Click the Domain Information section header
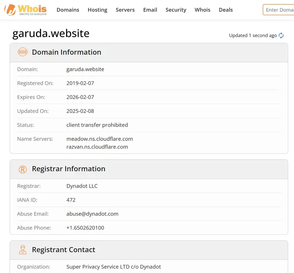Viewport: 294px width, 273px height. (149, 52)
